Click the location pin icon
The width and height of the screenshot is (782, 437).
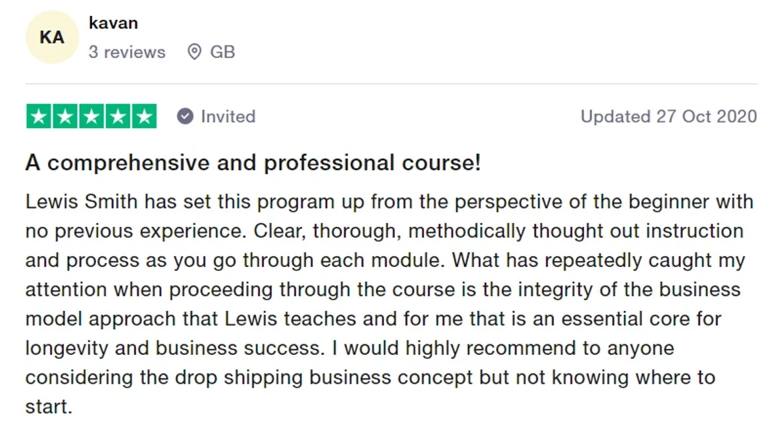click(194, 52)
